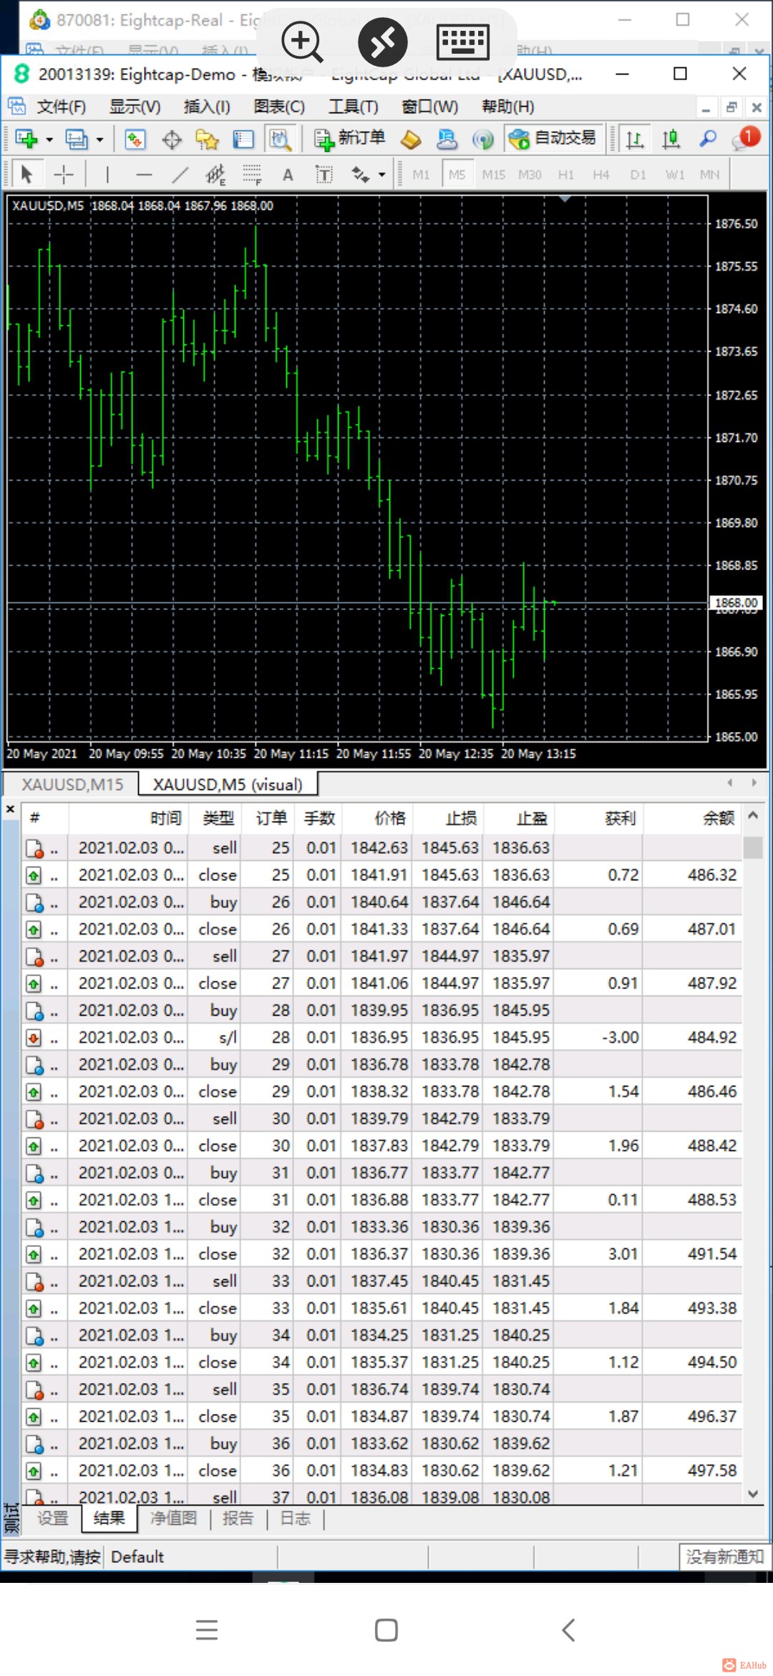Select the text A tool

coord(288,174)
